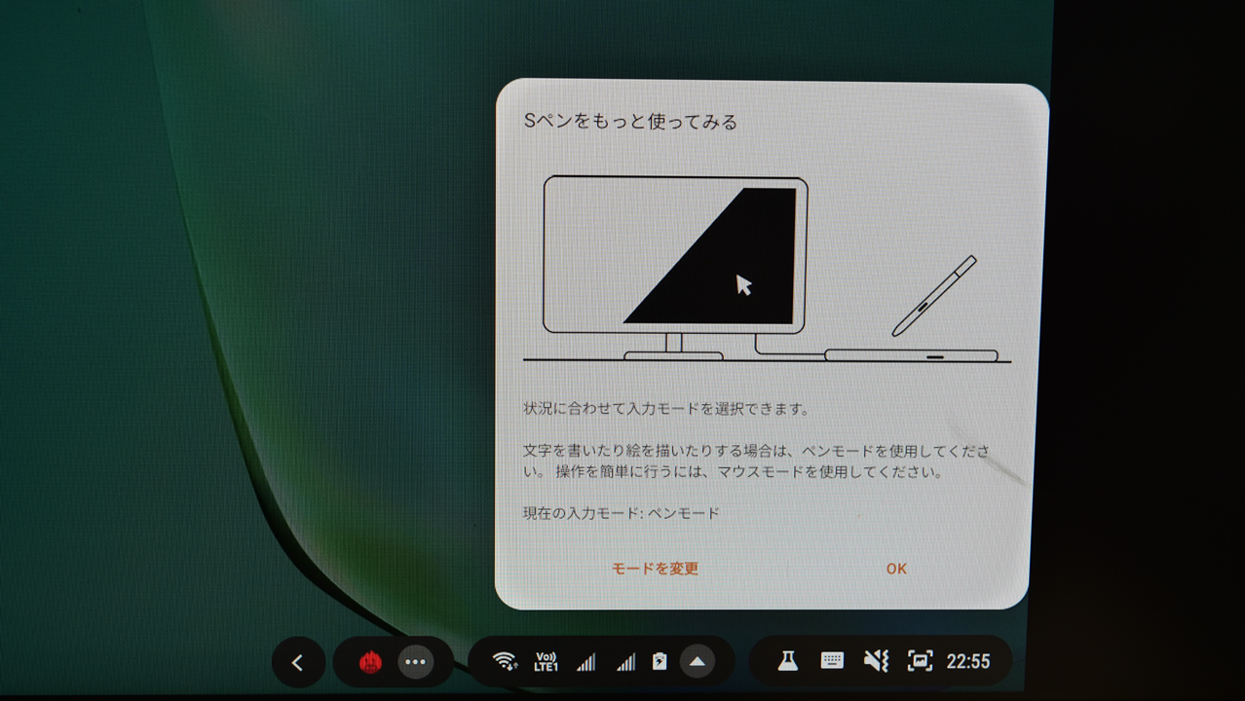Open the three-dots more apps button
Image resolution: width=1245 pixels, height=701 pixels.
click(x=416, y=662)
